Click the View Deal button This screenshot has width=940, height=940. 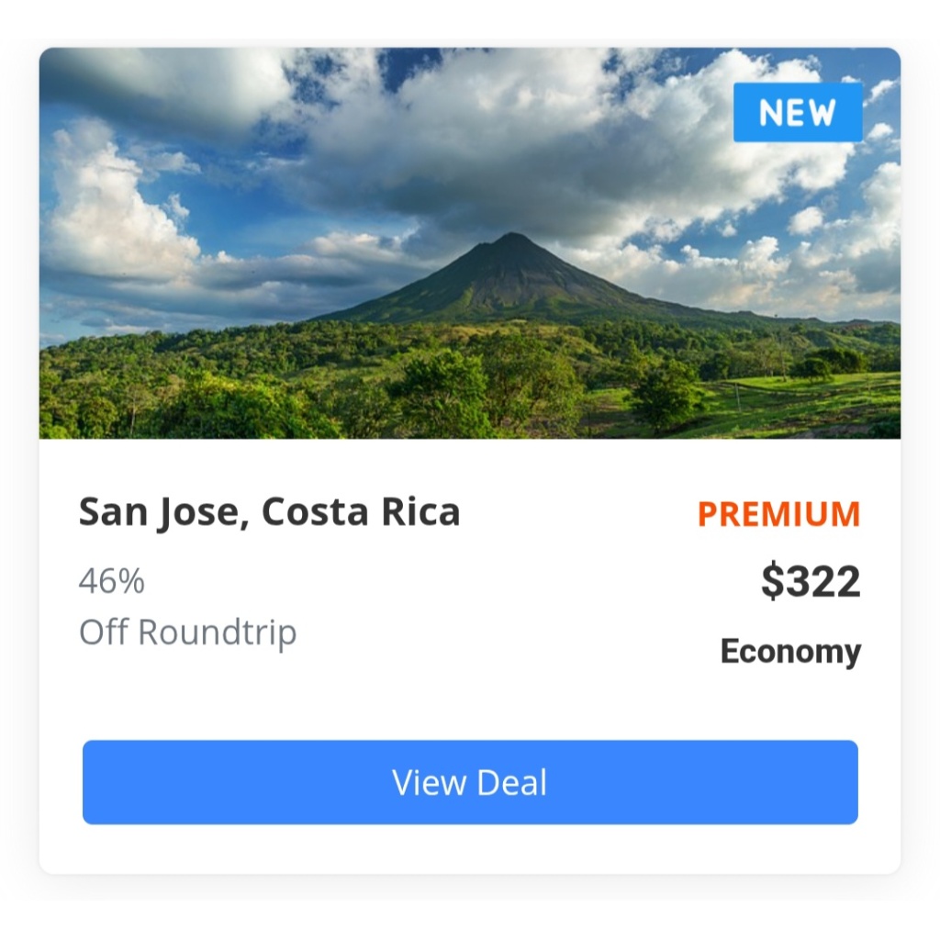(470, 782)
